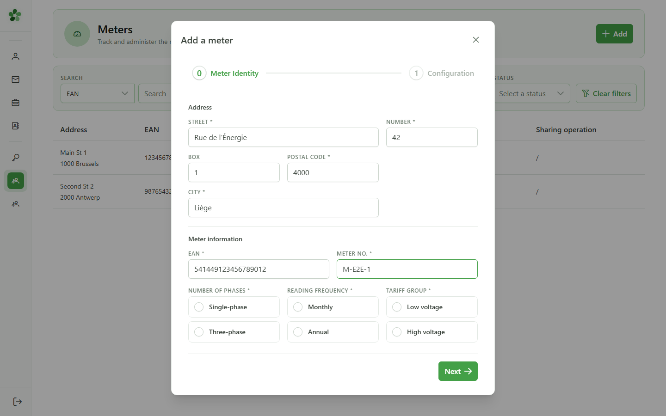Go to the Configuration step
The height and width of the screenshot is (416, 666).
coord(442,73)
